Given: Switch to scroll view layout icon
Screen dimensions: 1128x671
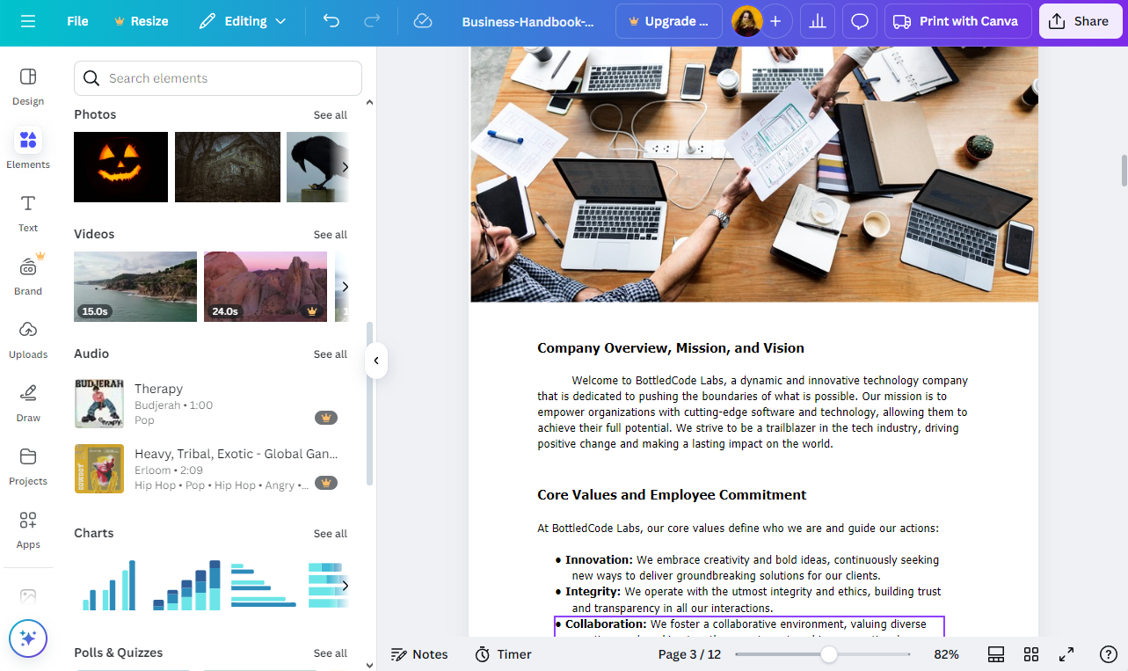Looking at the screenshot, I should click(996, 654).
